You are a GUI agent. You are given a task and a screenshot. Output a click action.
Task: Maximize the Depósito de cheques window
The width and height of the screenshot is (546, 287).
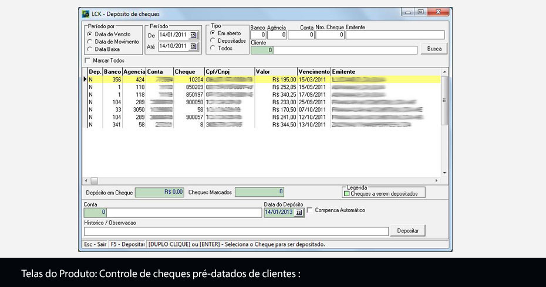pyautogui.click(x=420, y=12)
